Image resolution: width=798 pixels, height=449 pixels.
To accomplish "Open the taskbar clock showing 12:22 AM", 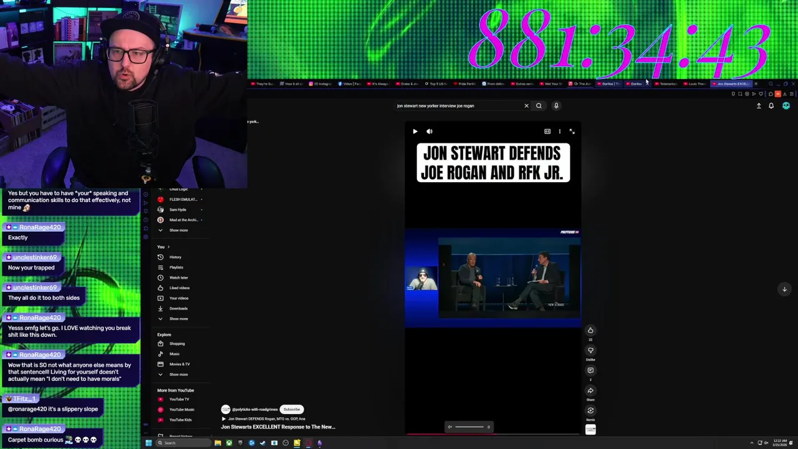I will pyautogui.click(x=779, y=443).
